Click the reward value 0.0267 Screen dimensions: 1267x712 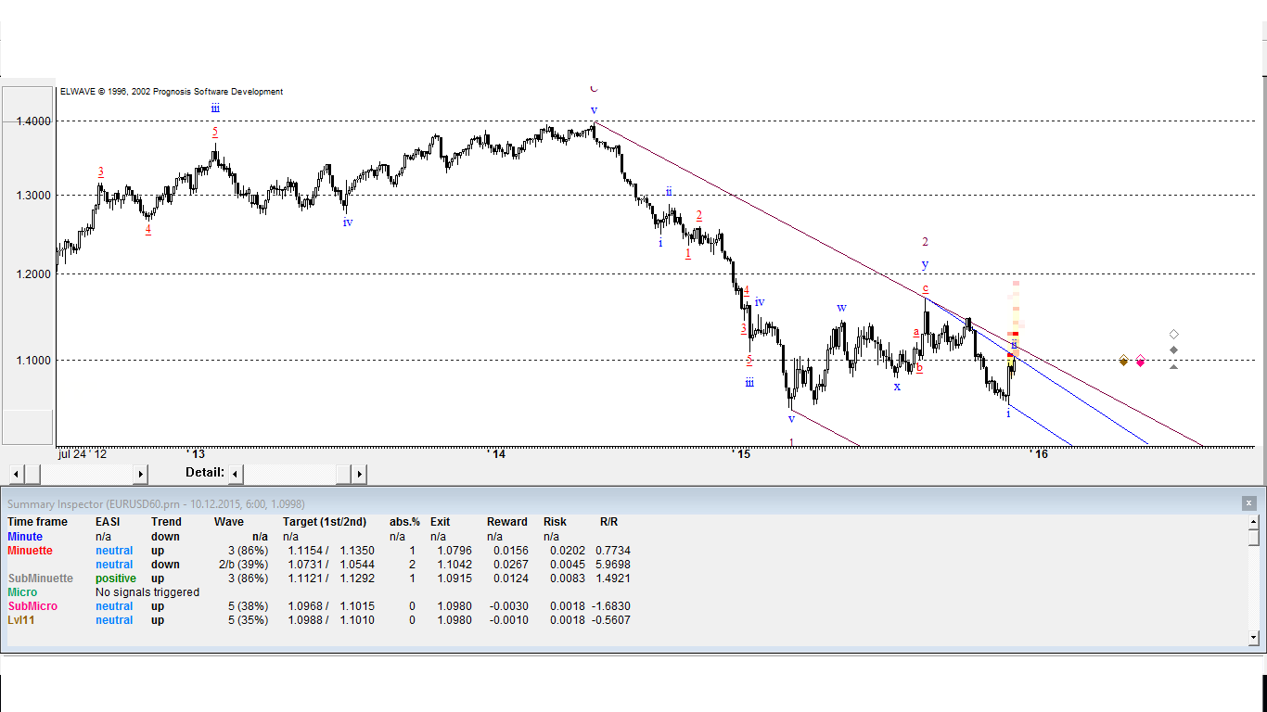[510, 565]
